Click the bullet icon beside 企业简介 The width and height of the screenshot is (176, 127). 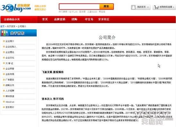click(4, 41)
